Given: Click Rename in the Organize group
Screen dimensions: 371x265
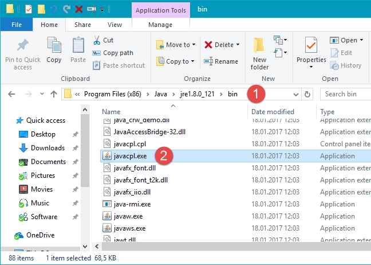Looking at the screenshot, I should (221, 61).
